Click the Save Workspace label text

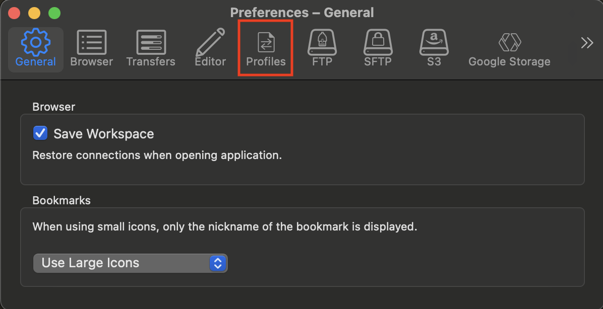[x=103, y=134]
